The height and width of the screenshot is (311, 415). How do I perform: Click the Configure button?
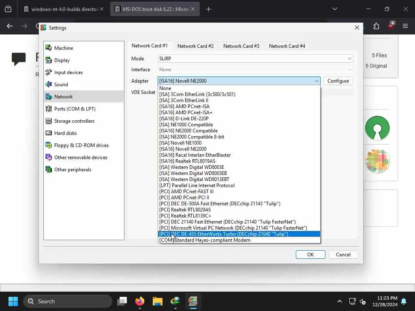[x=338, y=81]
